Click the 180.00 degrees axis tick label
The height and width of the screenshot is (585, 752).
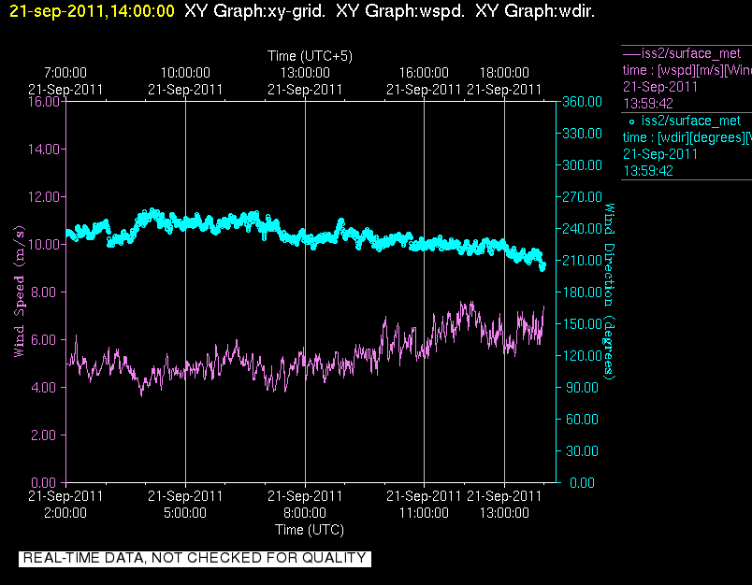tap(582, 292)
